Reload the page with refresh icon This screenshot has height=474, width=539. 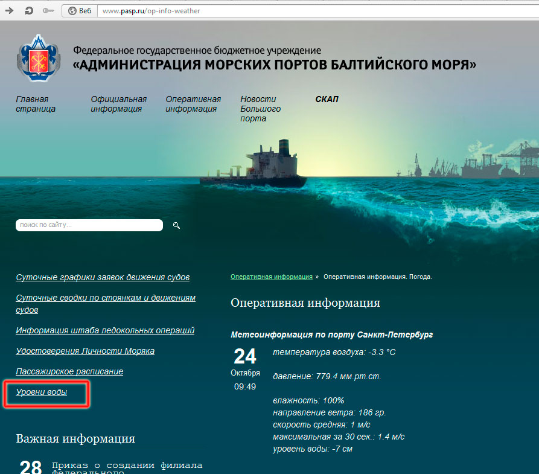click(x=29, y=11)
